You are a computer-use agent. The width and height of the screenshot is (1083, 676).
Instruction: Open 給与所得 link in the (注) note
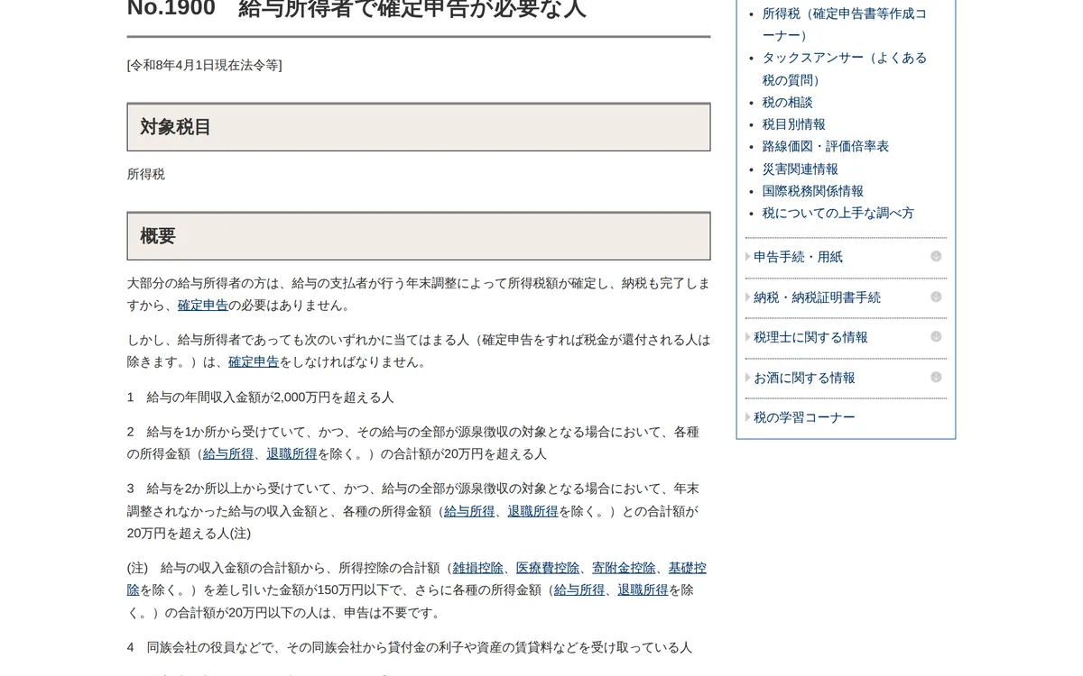(579, 590)
